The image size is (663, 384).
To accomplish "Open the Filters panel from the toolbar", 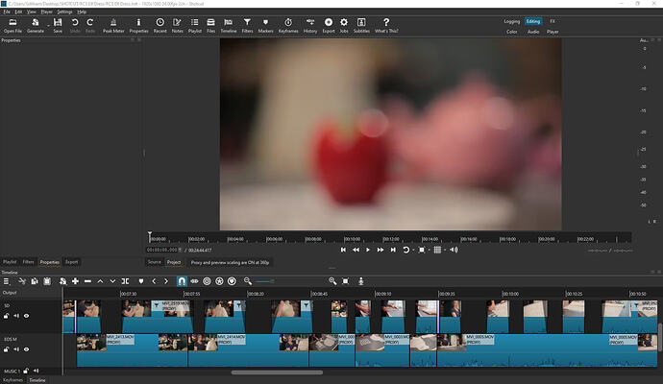I will tap(247, 25).
